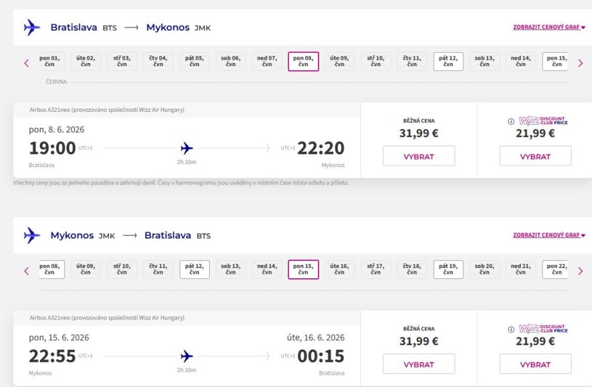Show previous outbound dates with left arrow
This screenshot has height=387, width=592.
(26, 63)
